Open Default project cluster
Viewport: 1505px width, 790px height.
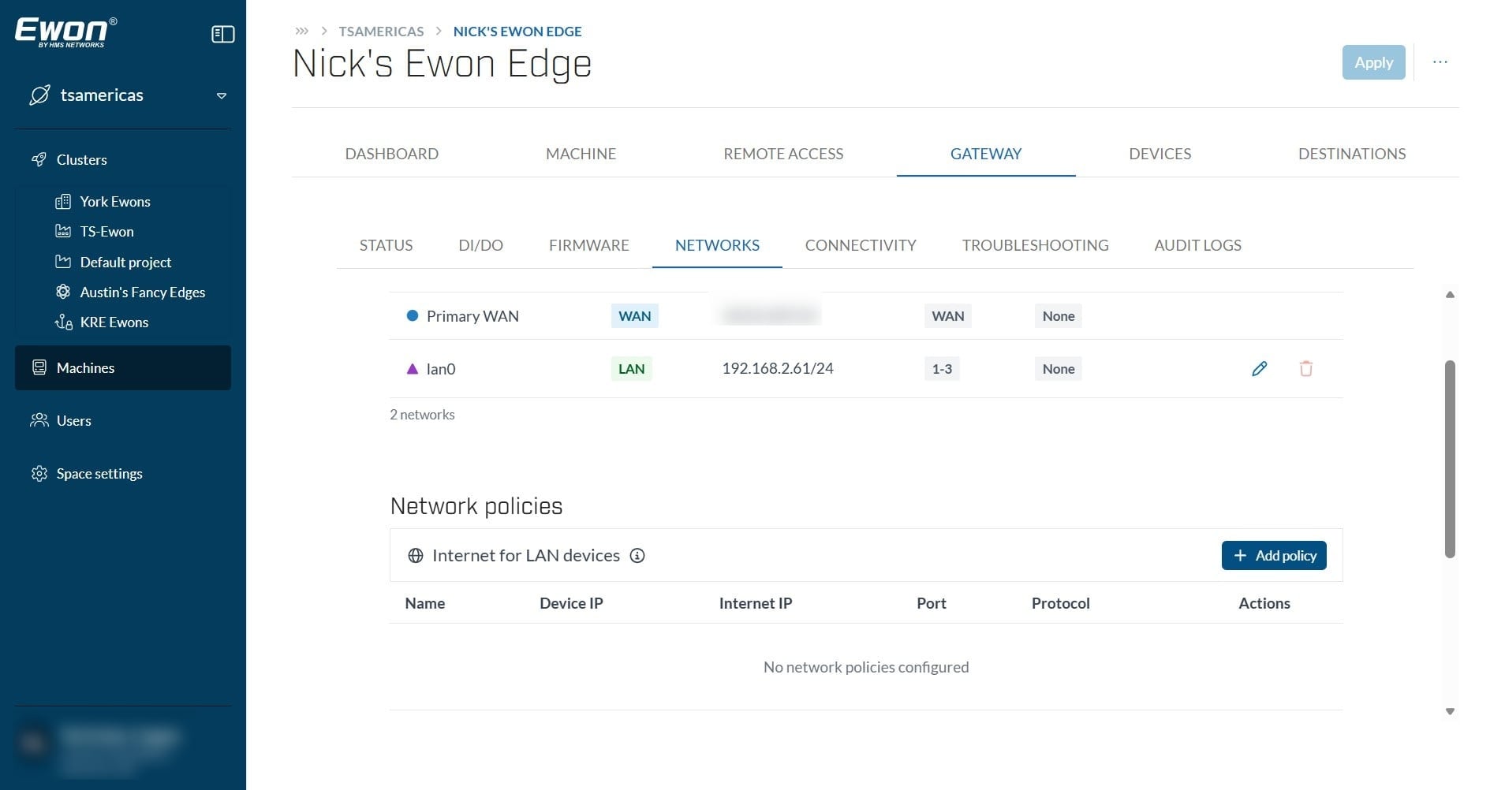[x=125, y=262]
